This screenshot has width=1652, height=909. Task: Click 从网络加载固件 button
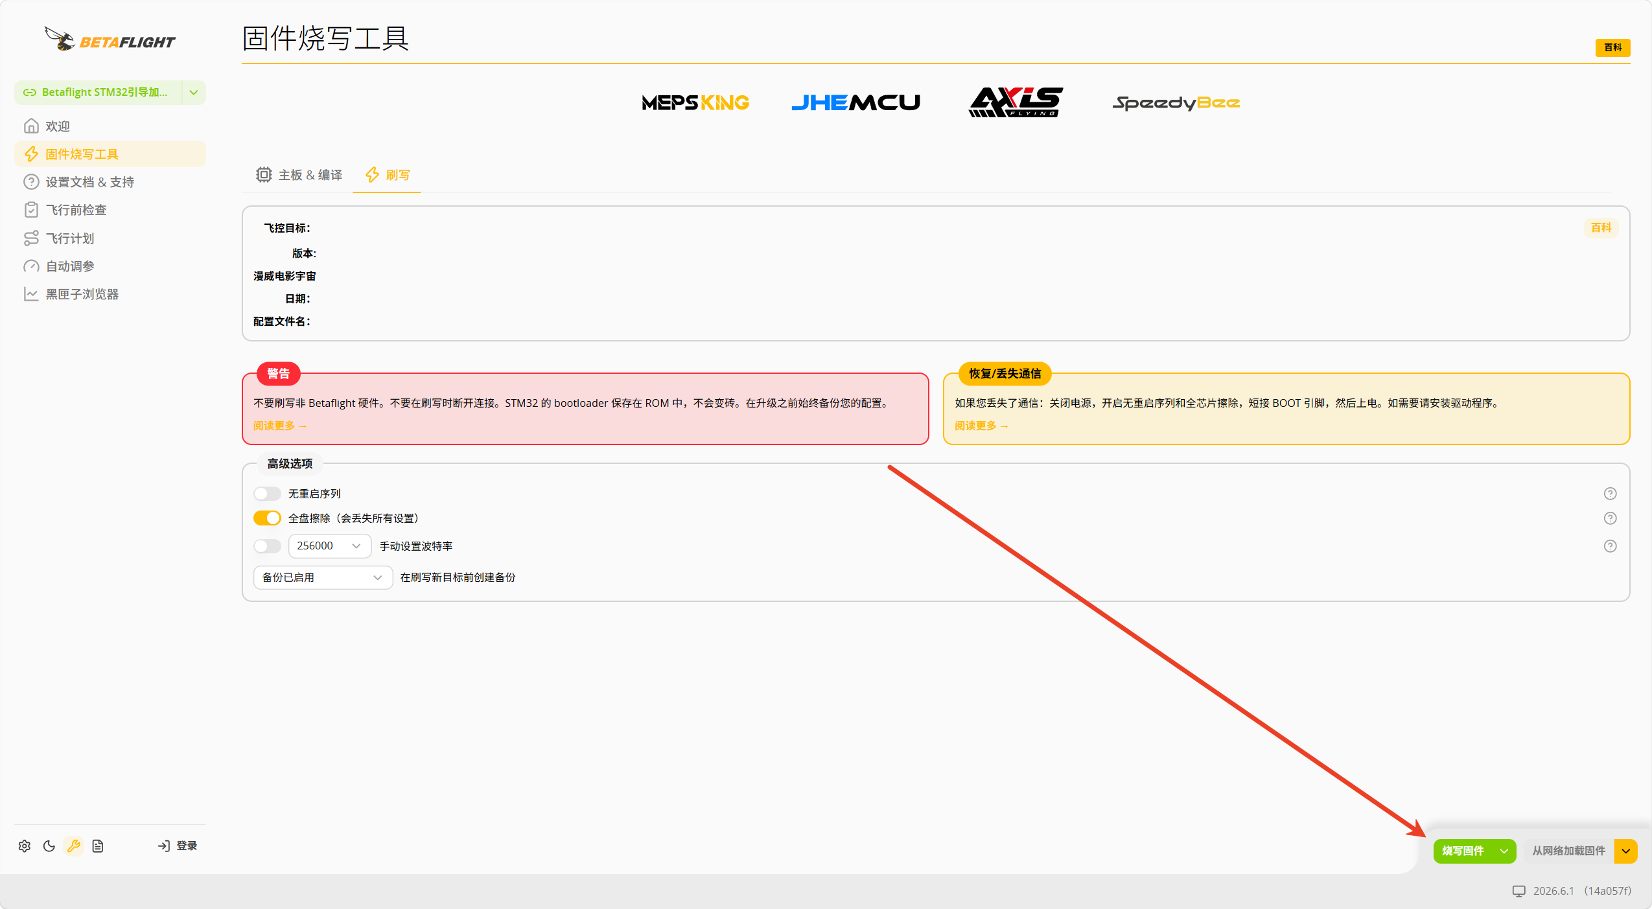tap(1568, 851)
